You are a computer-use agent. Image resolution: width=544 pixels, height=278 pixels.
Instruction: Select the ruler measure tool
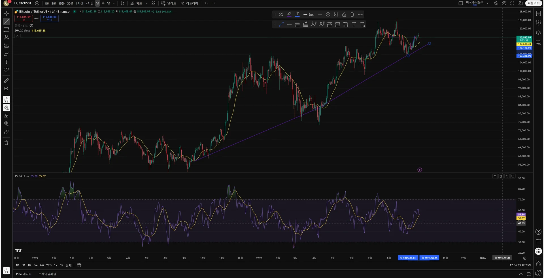click(6, 81)
